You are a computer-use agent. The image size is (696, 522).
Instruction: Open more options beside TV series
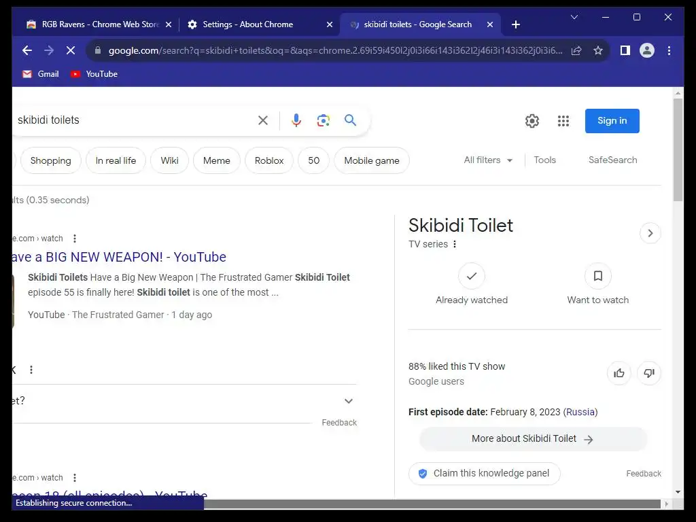click(x=455, y=244)
